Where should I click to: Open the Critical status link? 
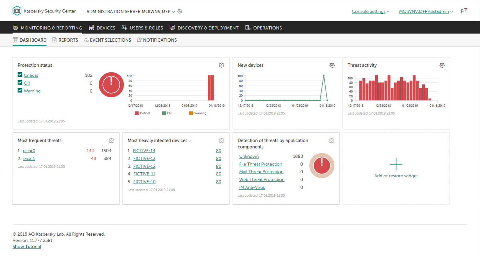tap(31, 75)
